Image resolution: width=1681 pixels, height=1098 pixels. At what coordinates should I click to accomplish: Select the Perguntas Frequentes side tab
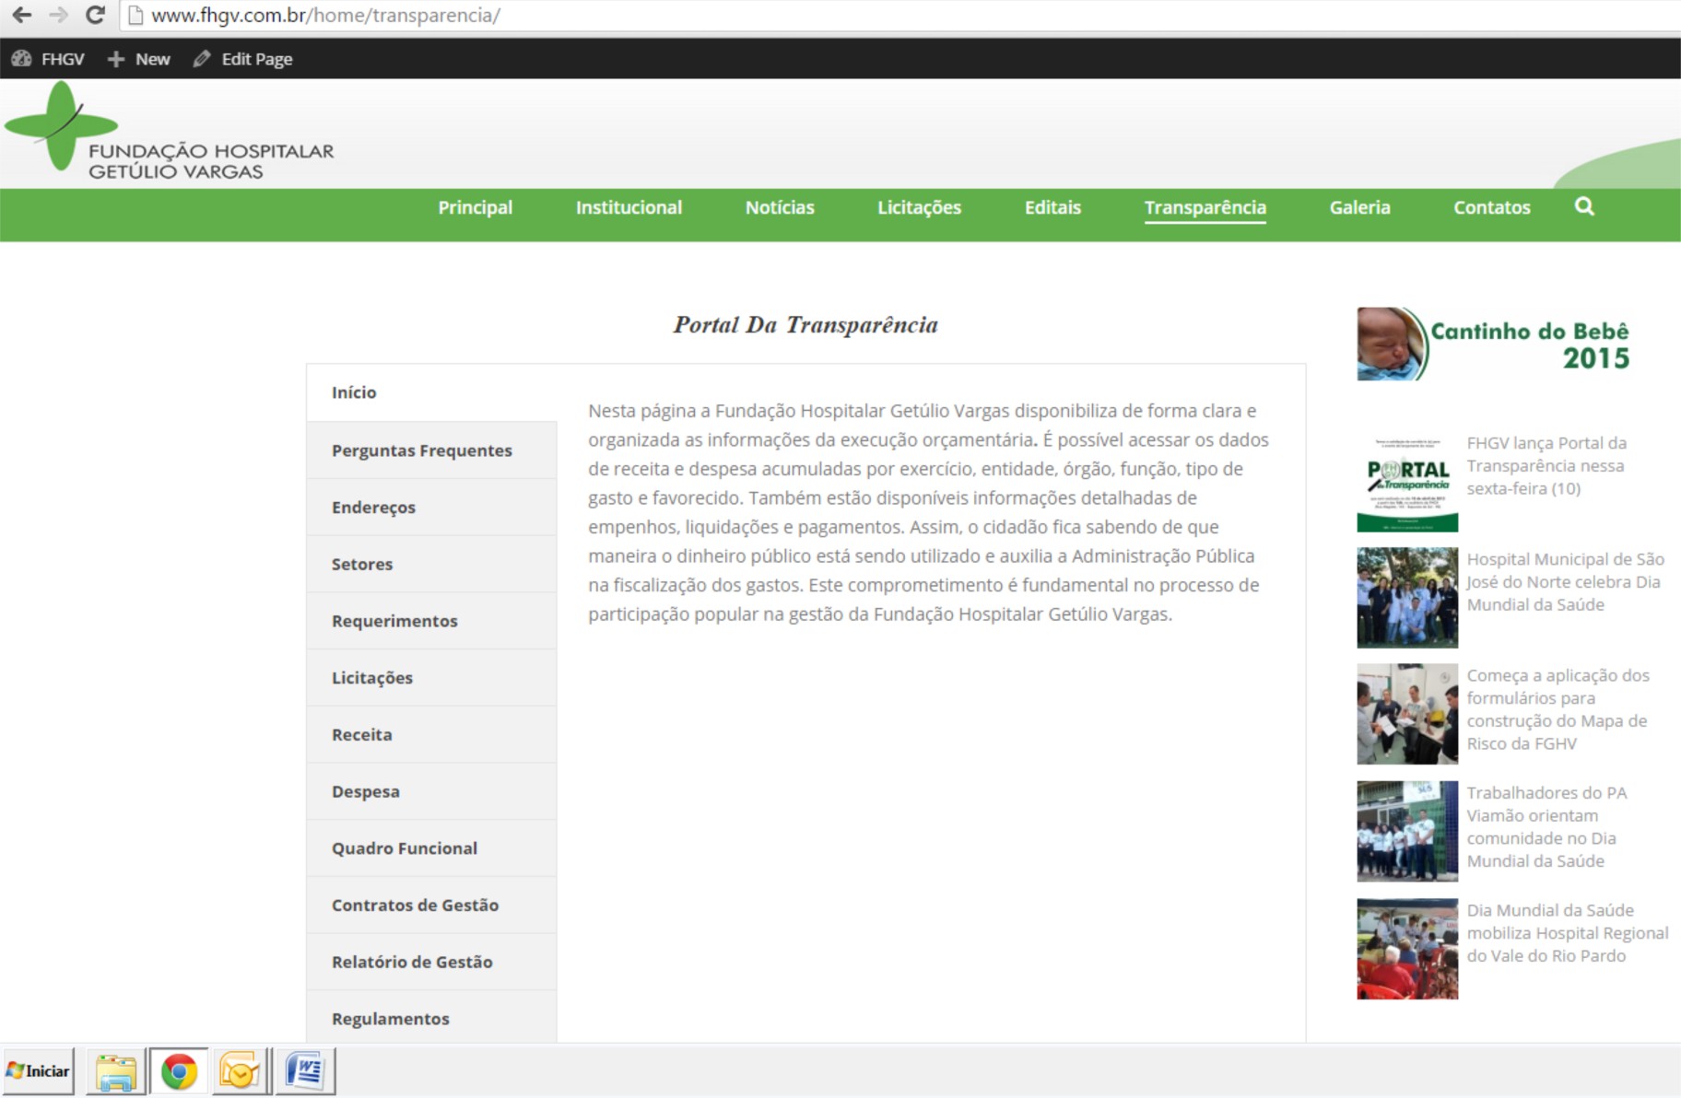coord(421,450)
